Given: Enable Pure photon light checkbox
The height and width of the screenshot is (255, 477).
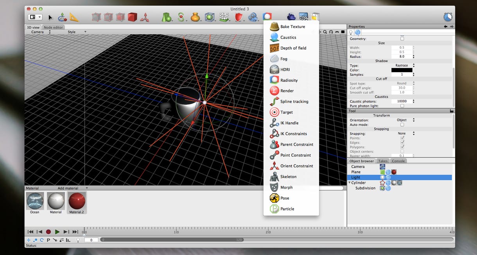Looking at the screenshot, I should coord(402,106).
